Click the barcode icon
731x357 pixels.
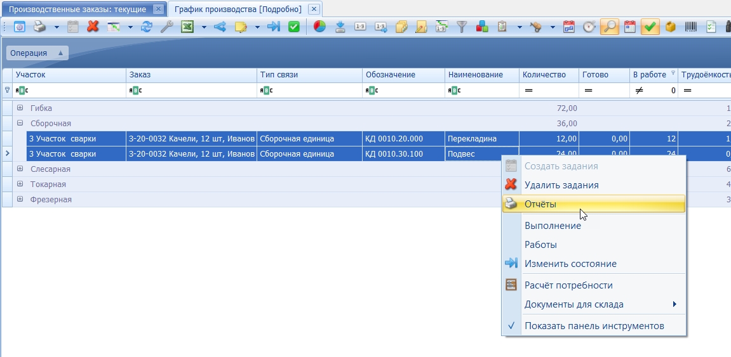pyautogui.click(x=691, y=27)
